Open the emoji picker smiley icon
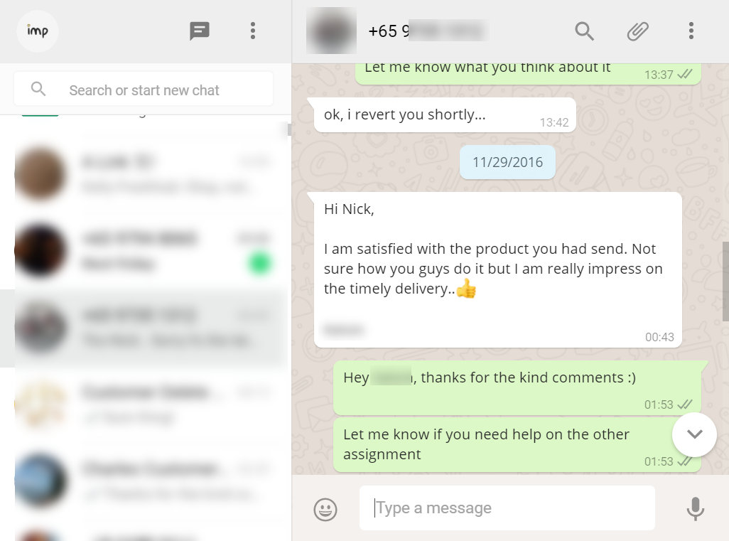The image size is (729, 541). pyautogui.click(x=325, y=509)
